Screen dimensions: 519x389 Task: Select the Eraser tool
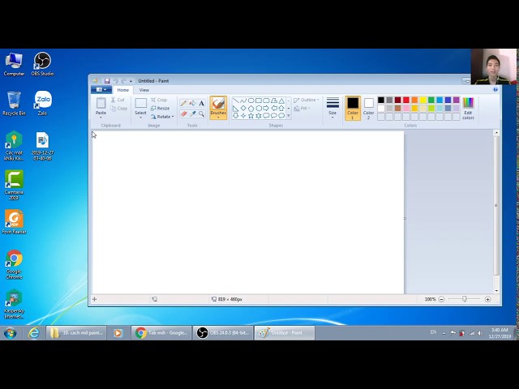click(183, 113)
